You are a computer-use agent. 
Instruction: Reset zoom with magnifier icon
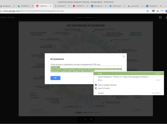coord(86,119)
